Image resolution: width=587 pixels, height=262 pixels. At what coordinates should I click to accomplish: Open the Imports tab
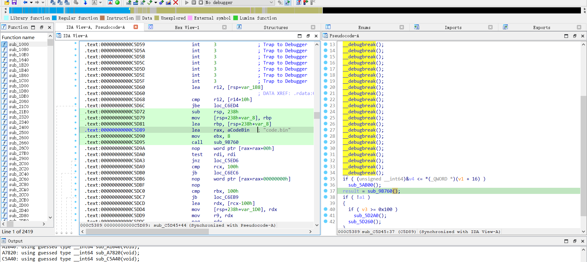pos(453,27)
